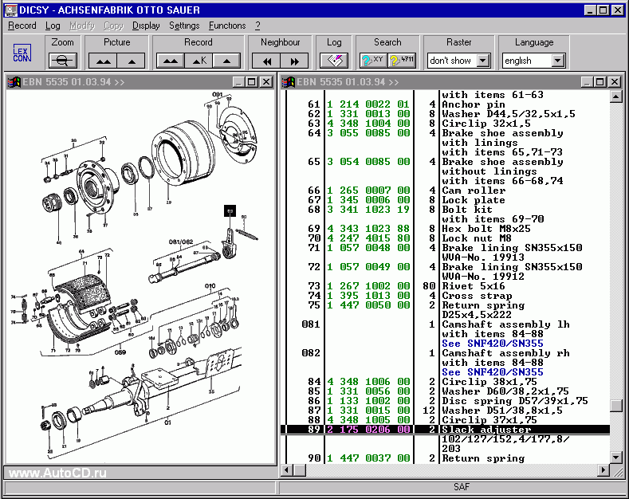
Task: Select row 63 Circlip 32x1,5
Action: tap(446, 124)
